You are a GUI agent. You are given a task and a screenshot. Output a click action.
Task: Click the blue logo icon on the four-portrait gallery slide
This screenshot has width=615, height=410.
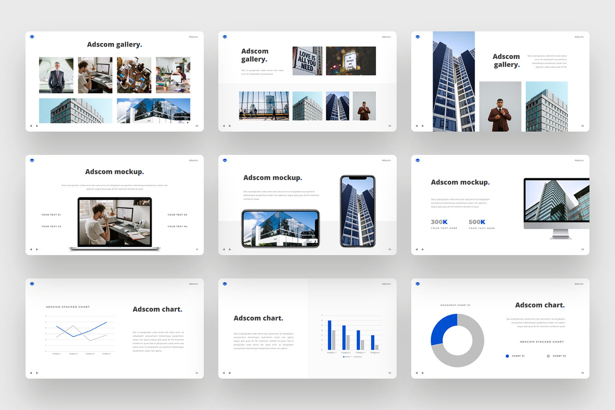pos(32,37)
